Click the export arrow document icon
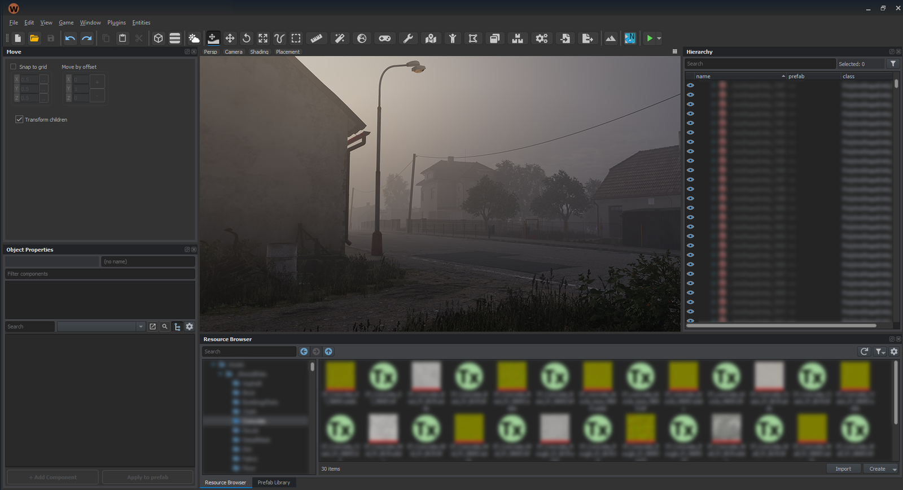 (x=588, y=38)
